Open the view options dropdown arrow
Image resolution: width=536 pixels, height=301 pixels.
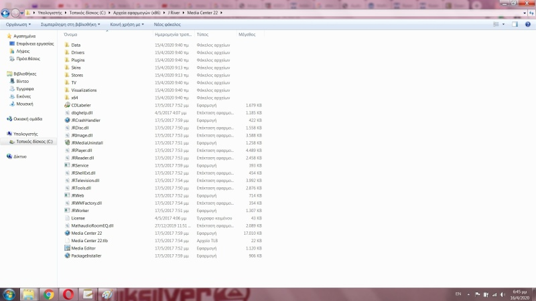click(503, 24)
